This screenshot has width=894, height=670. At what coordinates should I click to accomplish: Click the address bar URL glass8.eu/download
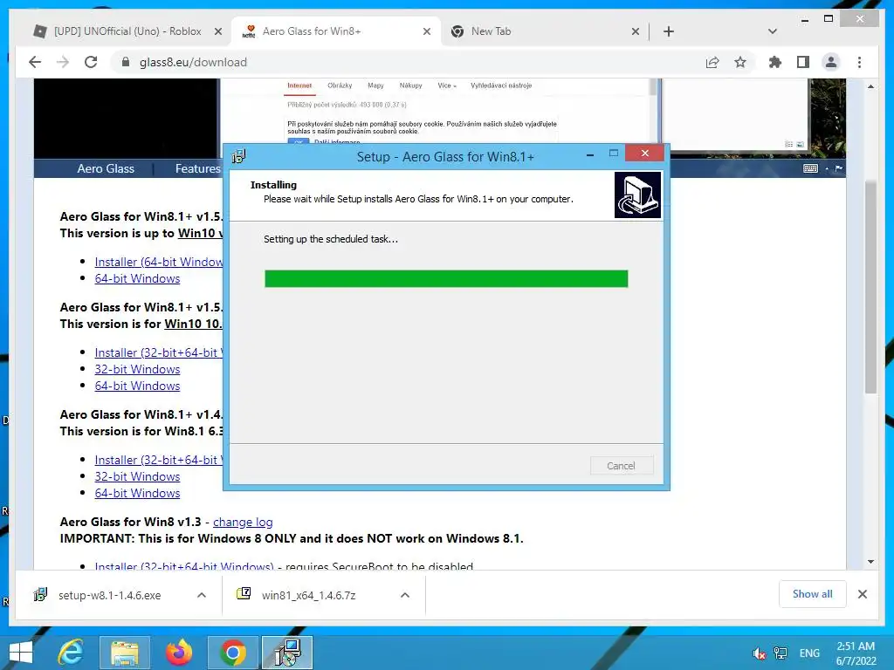tap(193, 62)
